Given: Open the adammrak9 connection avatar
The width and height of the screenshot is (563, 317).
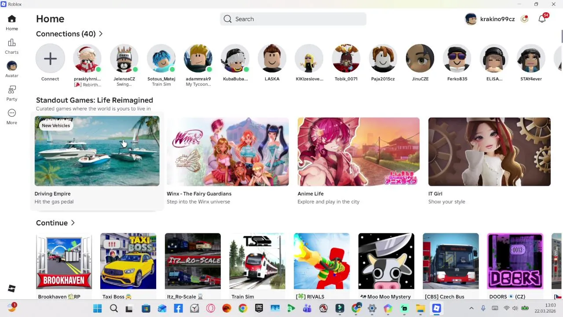Looking at the screenshot, I should coord(198,58).
